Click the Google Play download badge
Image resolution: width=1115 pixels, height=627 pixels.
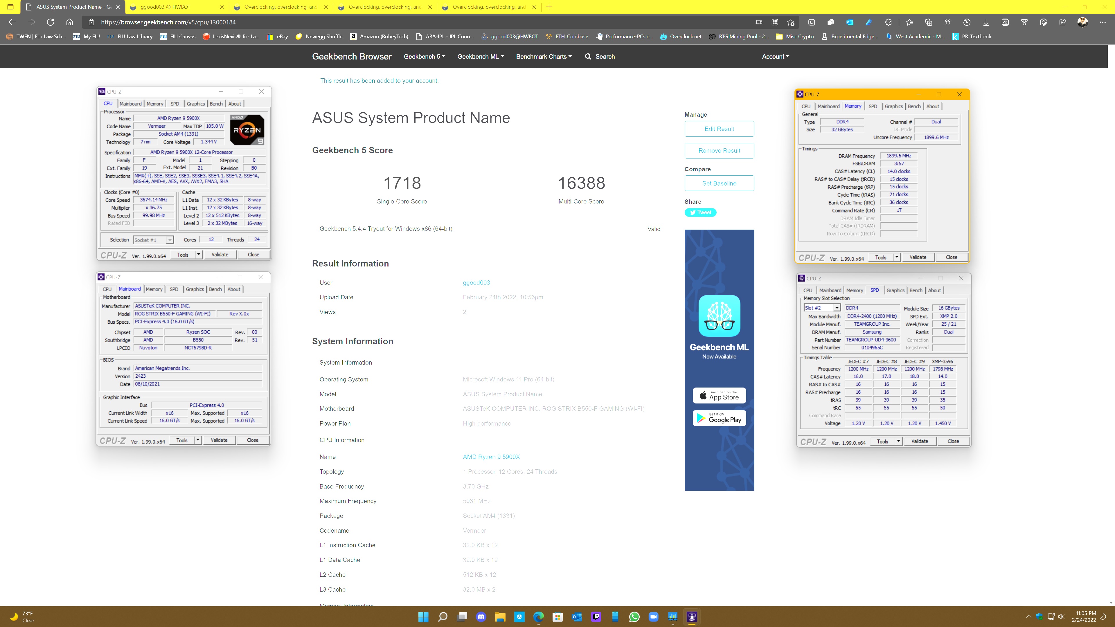point(719,418)
